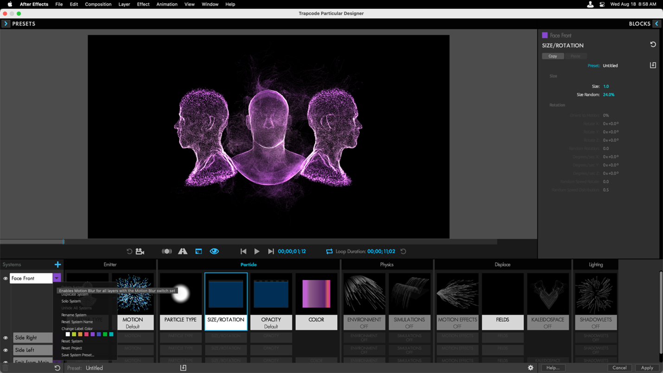663x373 pixels.
Task: Edit Size Random value 24.0%
Action: click(x=609, y=95)
